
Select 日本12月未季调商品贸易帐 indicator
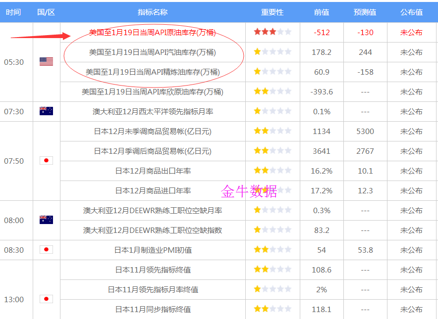[x=153, y=131]
